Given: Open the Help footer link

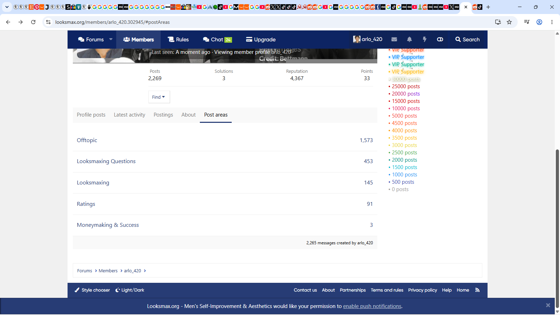Looking at the screenshot, I should [447, 290].
